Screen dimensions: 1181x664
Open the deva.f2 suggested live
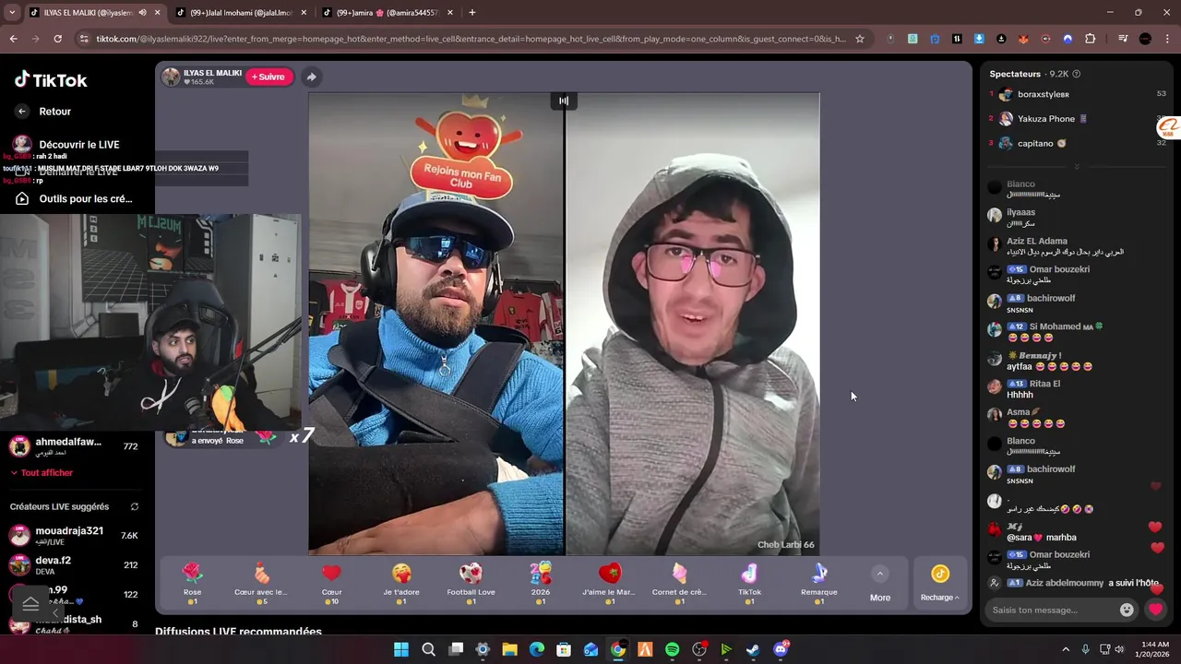(74, 565)
